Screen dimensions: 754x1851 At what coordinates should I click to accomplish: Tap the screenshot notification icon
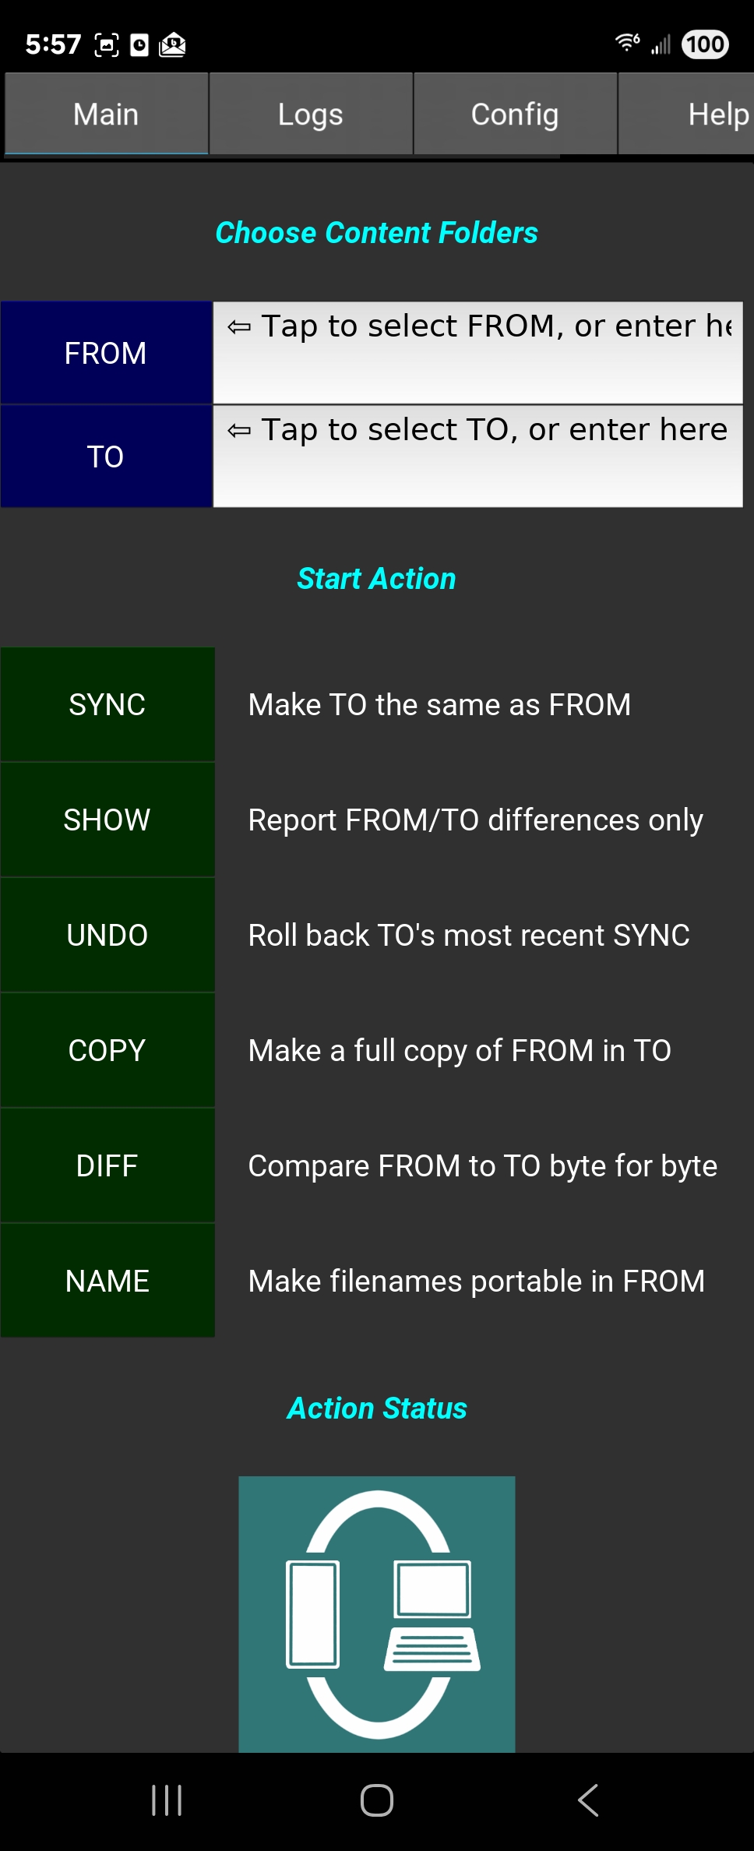[107, 45]
